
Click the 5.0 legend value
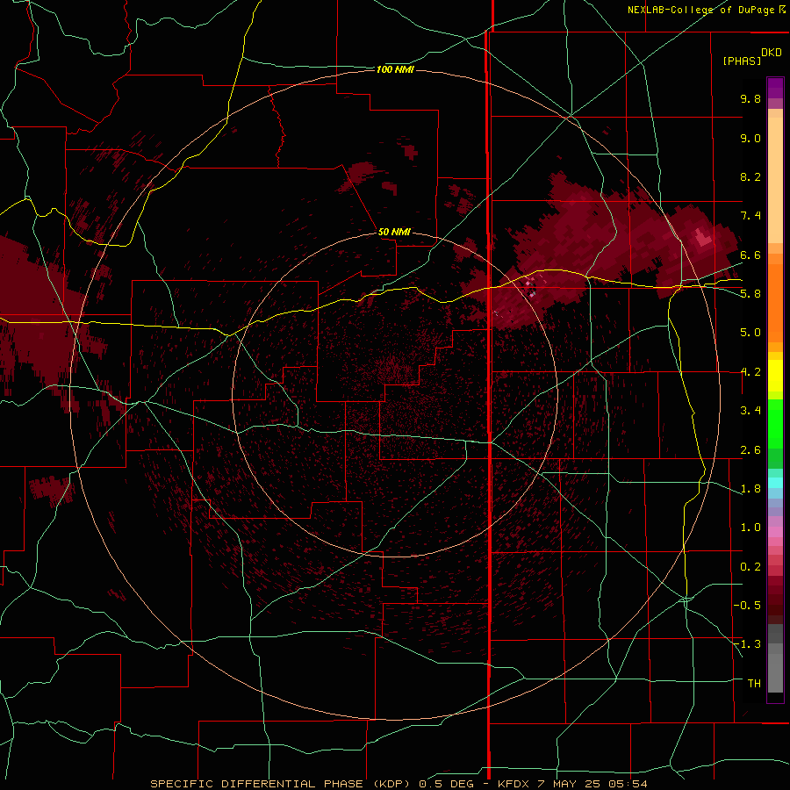coord(750,333)
